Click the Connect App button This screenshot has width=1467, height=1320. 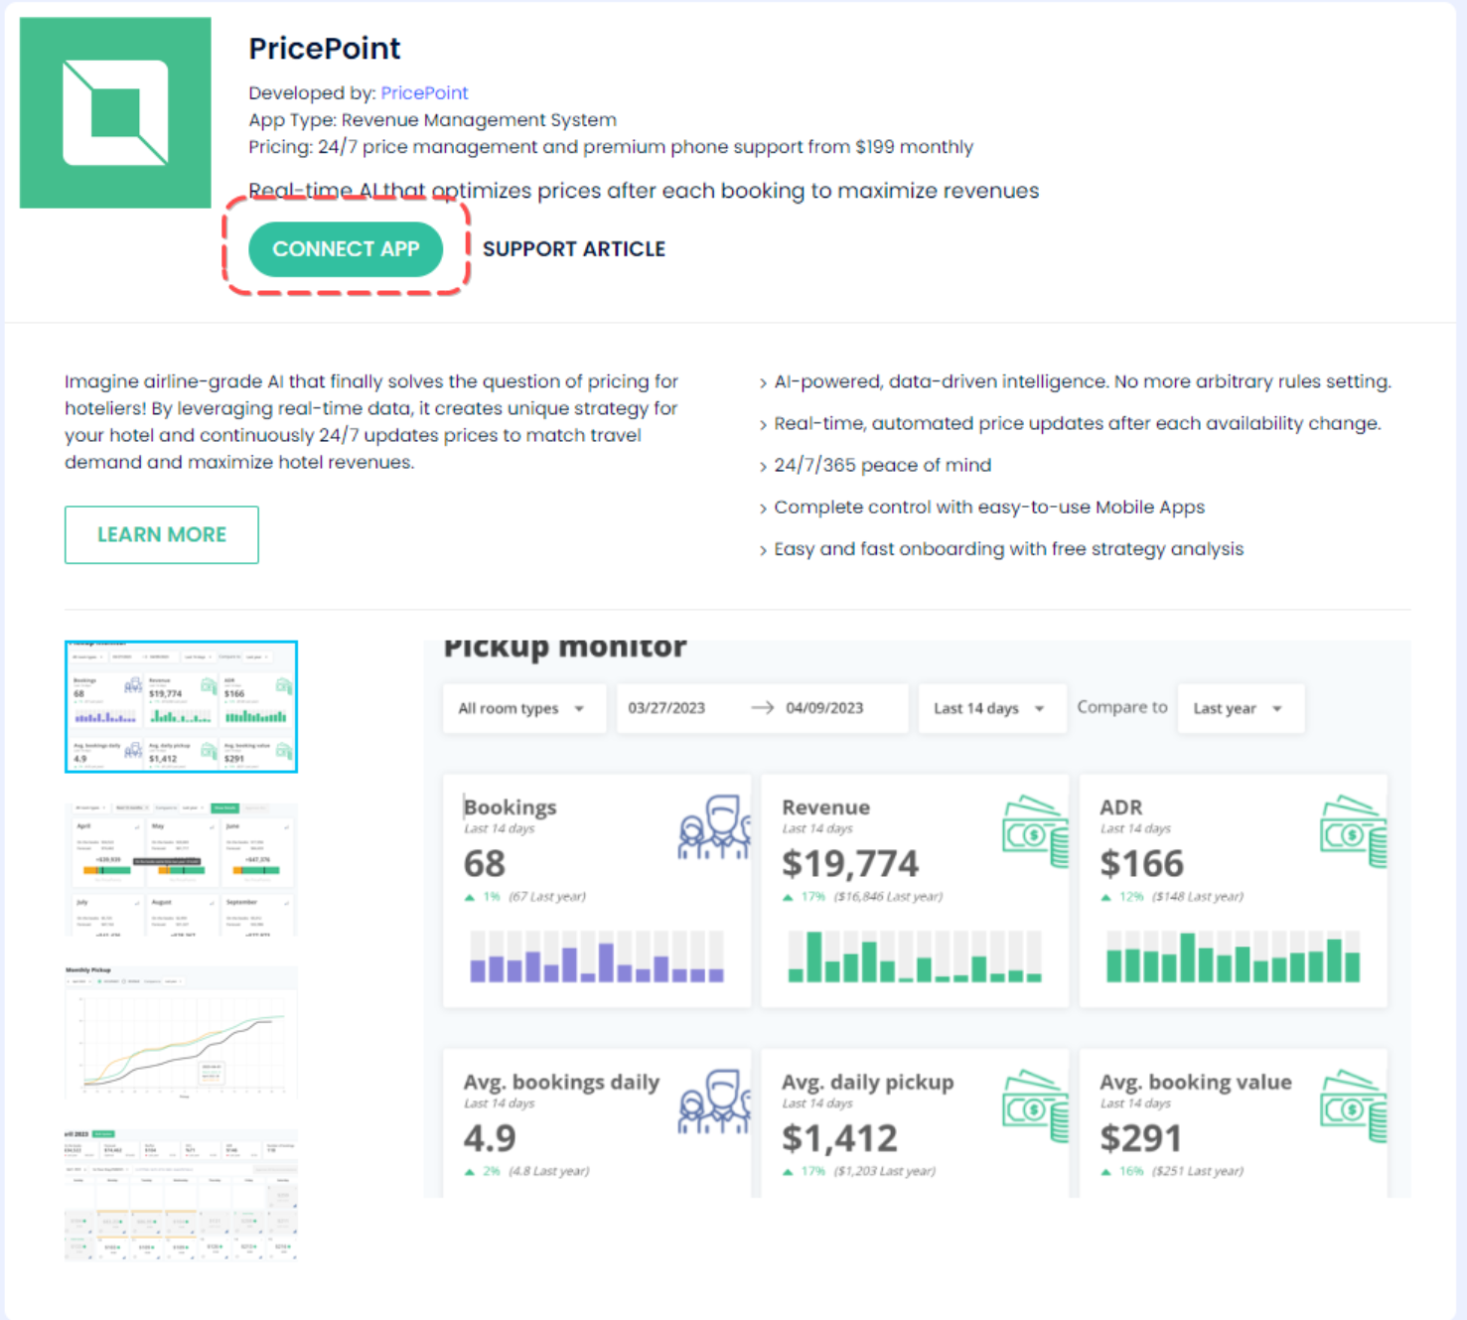click(x=346, y=249)
